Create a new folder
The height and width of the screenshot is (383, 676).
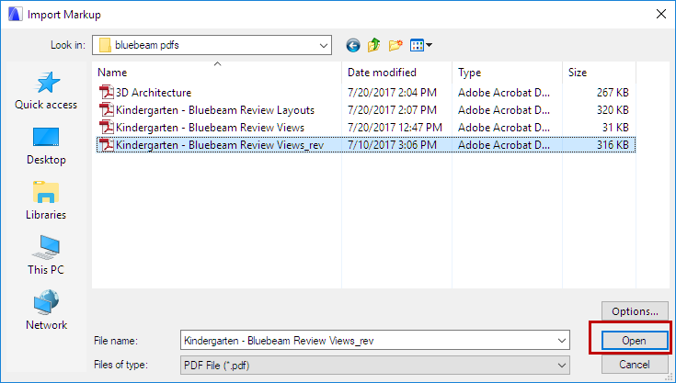[x=395, y=45]
